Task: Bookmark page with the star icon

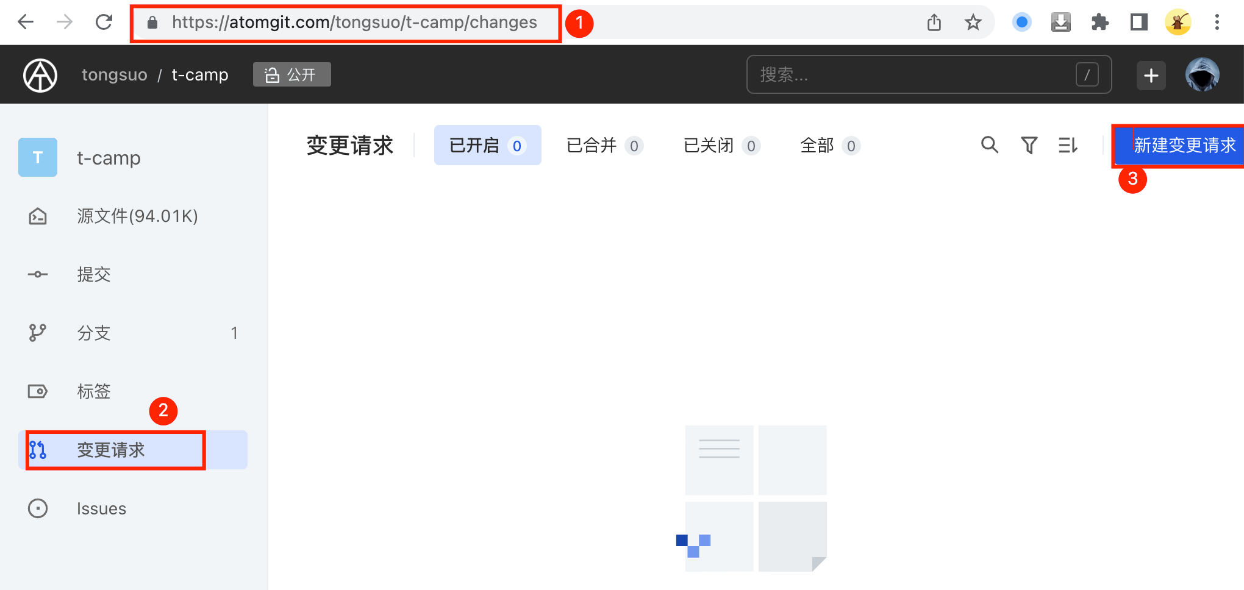Action: 973,23
